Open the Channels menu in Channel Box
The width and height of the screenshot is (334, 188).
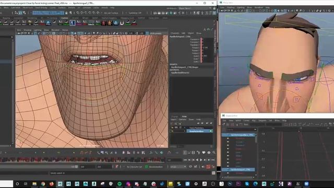175,33
